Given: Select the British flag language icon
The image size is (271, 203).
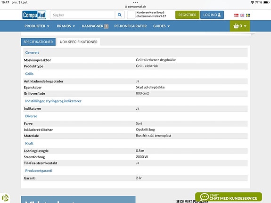Looking at the screenshot, I should (242, 15).
